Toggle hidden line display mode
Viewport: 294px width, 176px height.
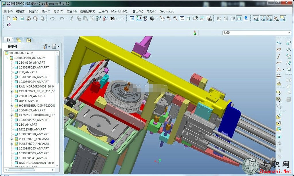226,18
